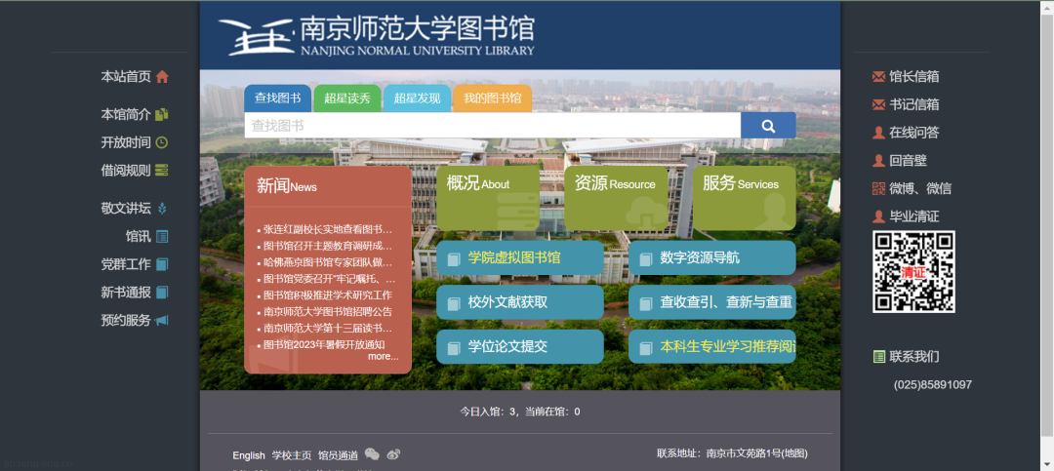The image size is (1054, 471).
Task: Switch to the 超星发现 tab
Action: (418, 98)
